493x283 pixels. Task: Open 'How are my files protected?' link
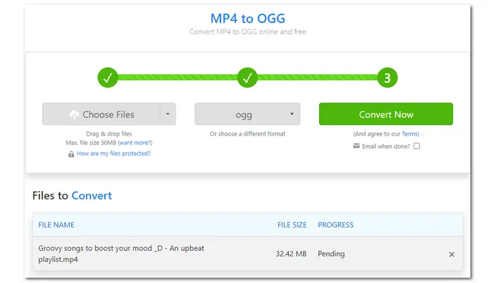pos(113,154)
